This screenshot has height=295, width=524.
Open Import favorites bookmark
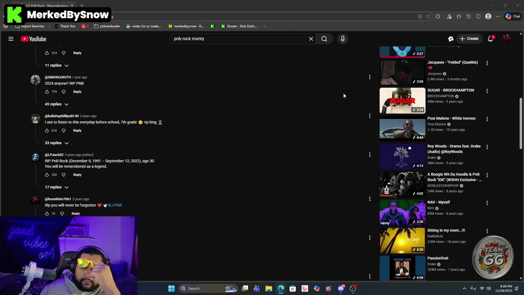[29, 26]
